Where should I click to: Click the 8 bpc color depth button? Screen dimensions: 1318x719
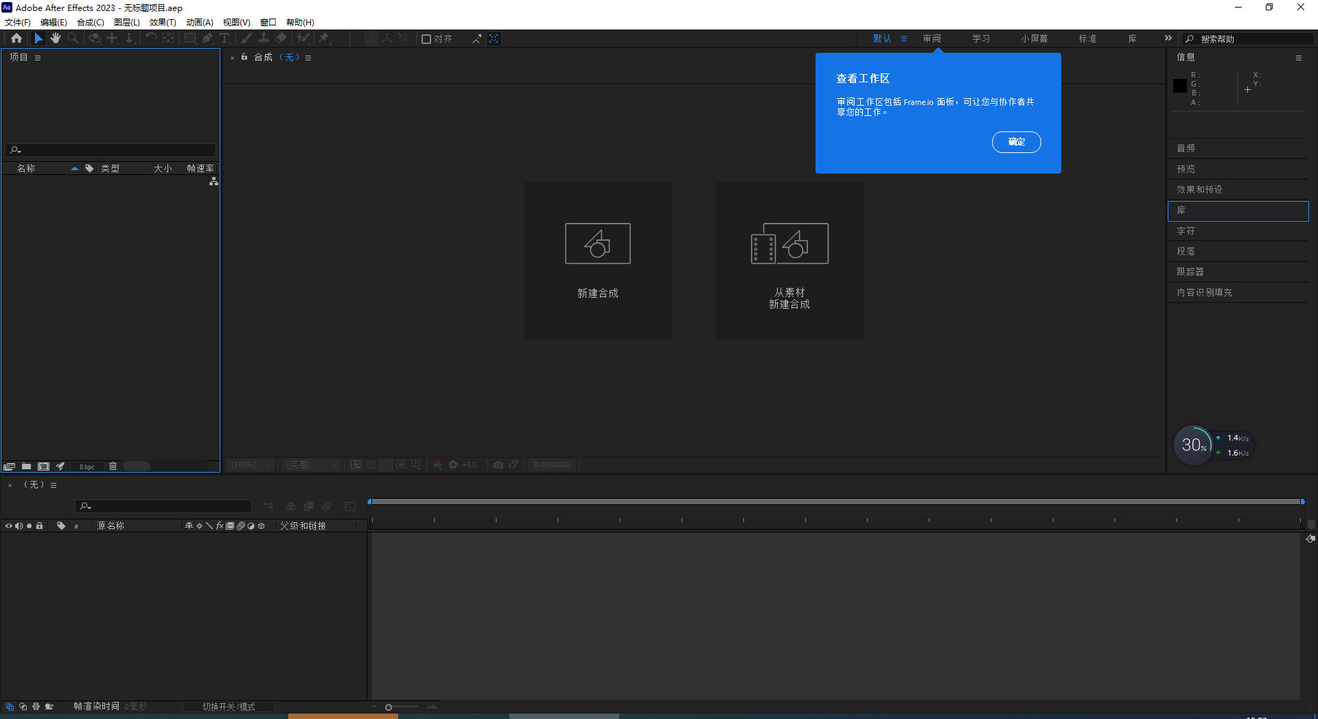click(x=87, y=467)
